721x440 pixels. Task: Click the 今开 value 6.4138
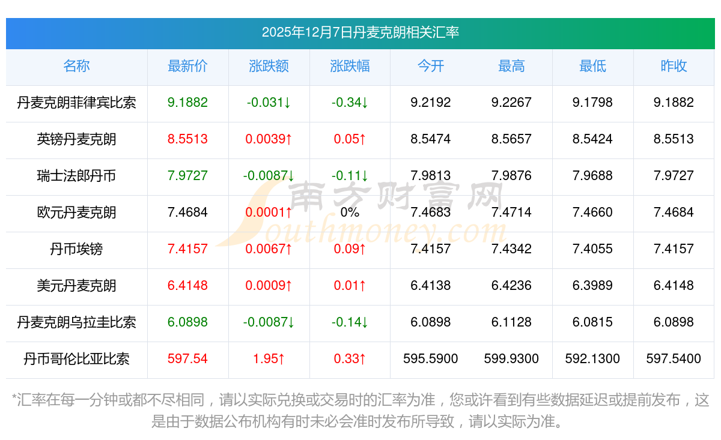(x=431, y=286)
